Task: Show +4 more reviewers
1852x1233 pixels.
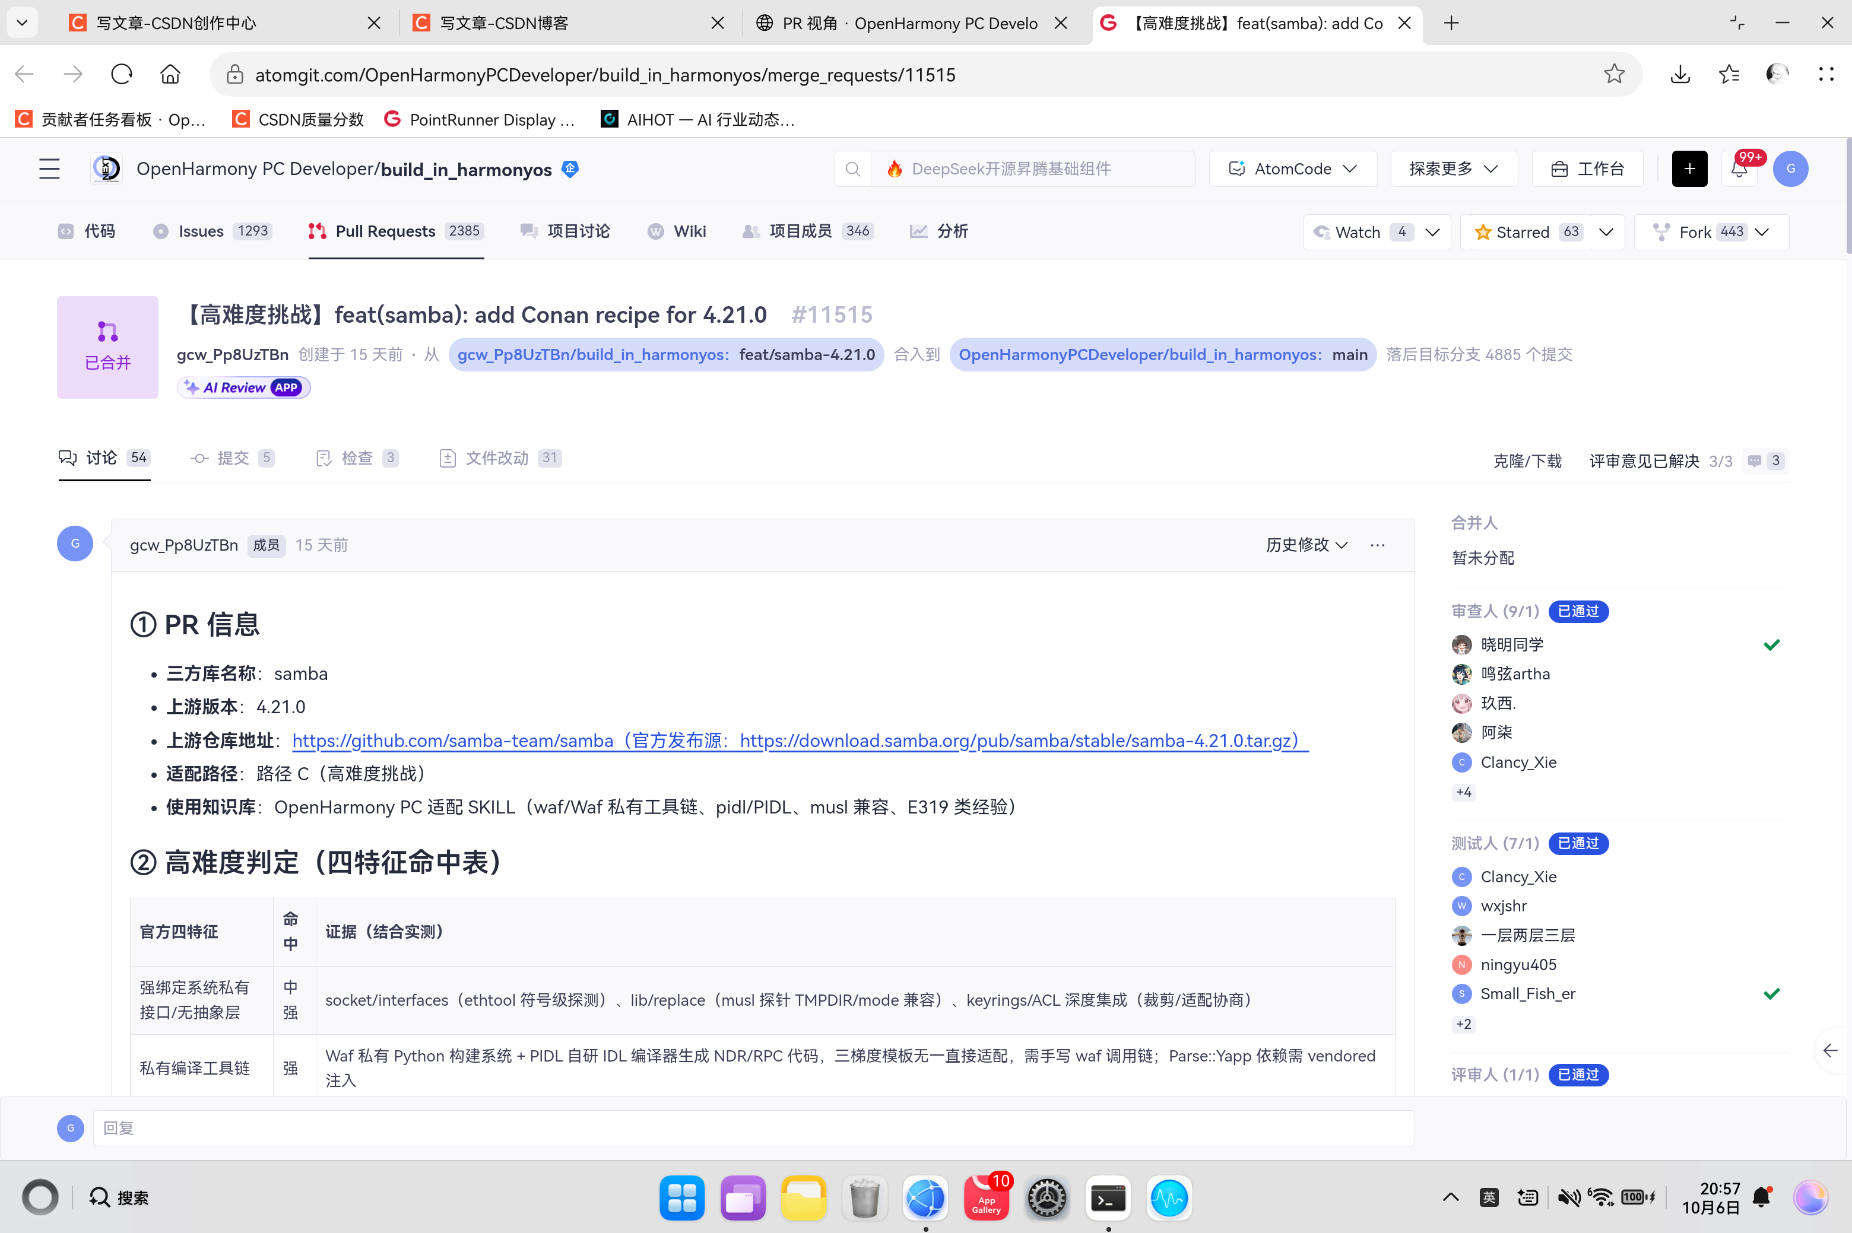Action: (1464, 792)
